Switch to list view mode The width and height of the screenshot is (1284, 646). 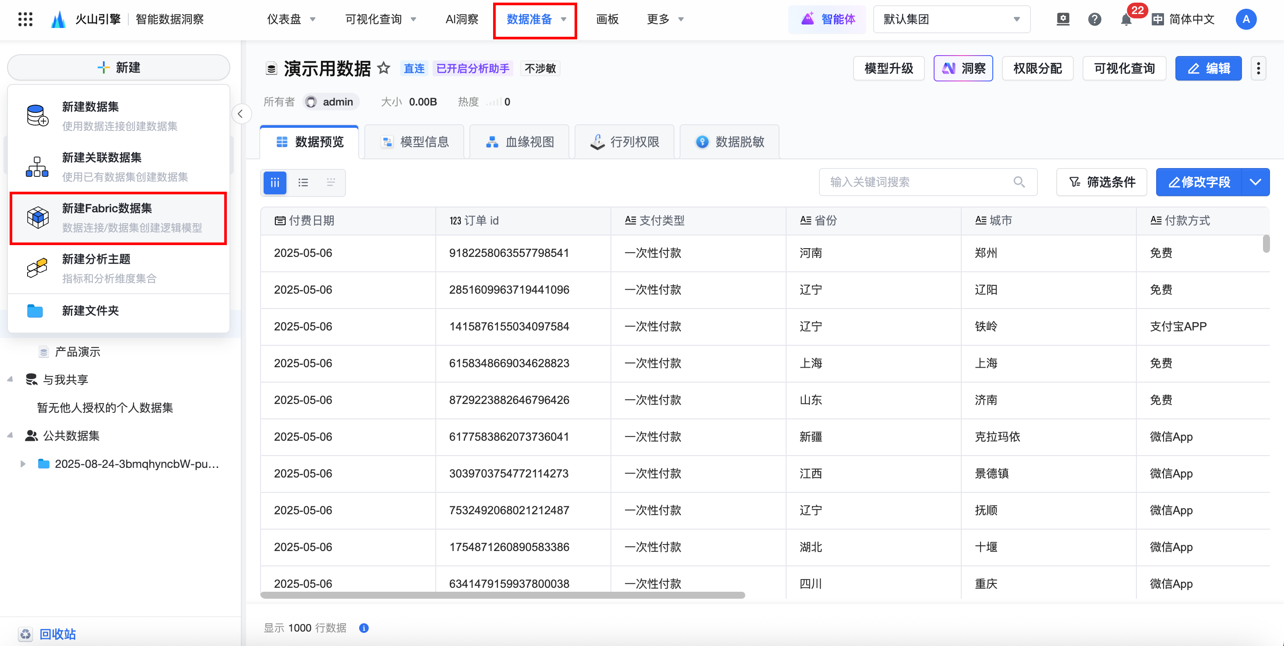303,183
